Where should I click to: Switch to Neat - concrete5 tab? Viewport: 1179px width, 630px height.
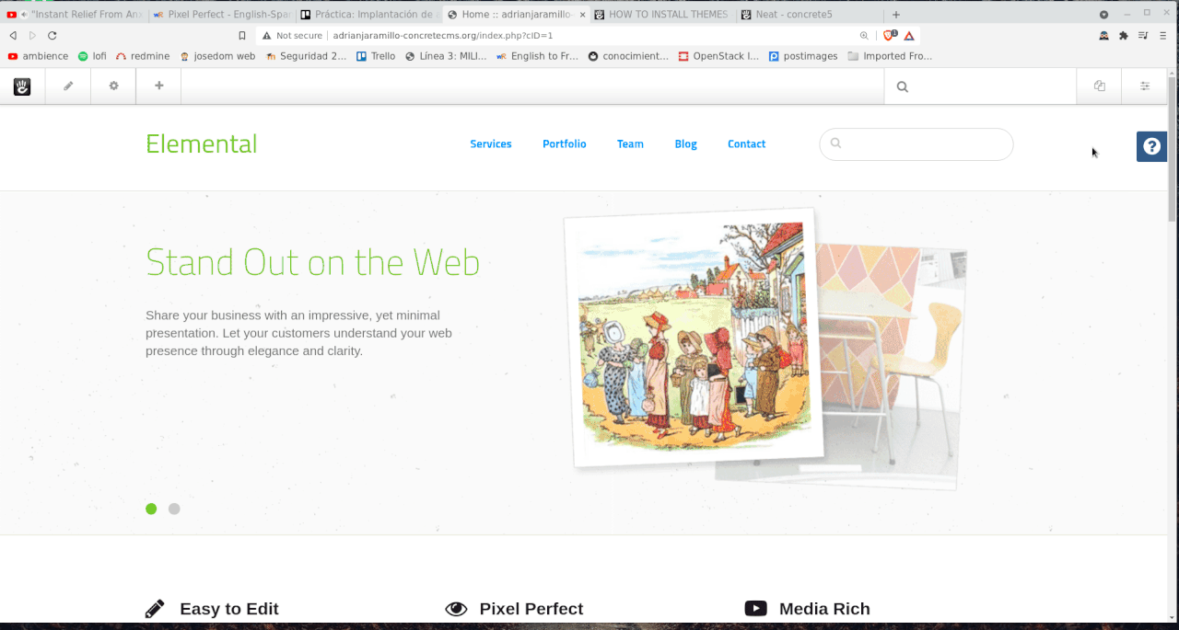pyautogui.click(x=809, y=14)
